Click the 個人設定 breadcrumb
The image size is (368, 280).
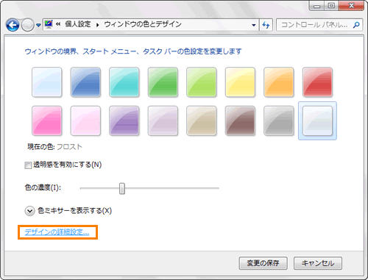pyautogui.click(x=78, y=24)
